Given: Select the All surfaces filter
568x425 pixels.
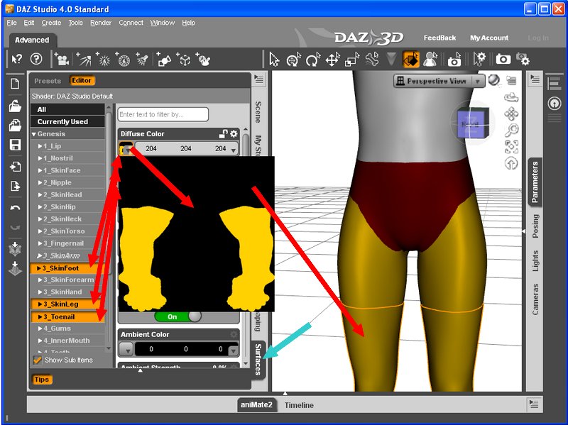Looking at the screenshot, I should coord(67,109).
